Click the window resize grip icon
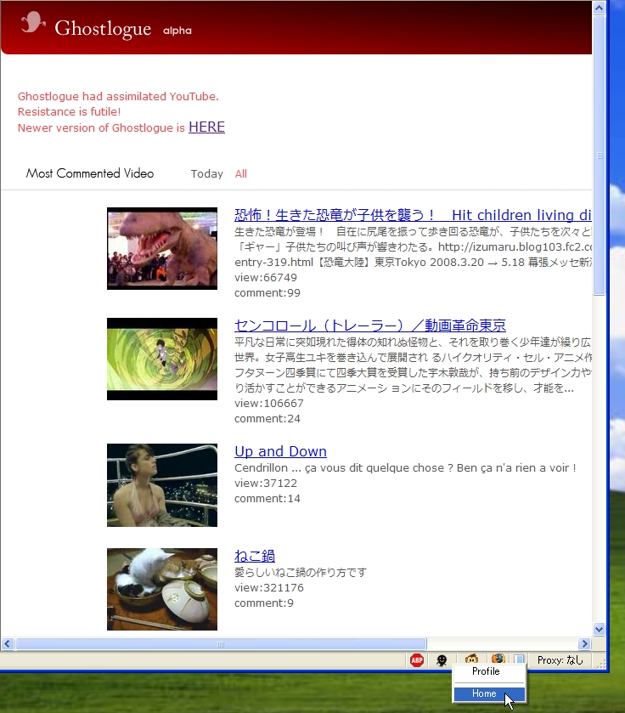Viewport: 625px width, 713px height. pyautogui.click(x=601, y=664)
